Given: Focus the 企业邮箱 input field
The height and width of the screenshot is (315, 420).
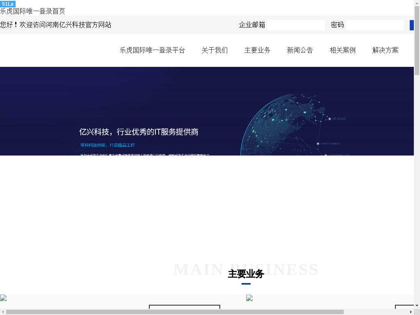Looking at the screenshot, I should 296,25.
